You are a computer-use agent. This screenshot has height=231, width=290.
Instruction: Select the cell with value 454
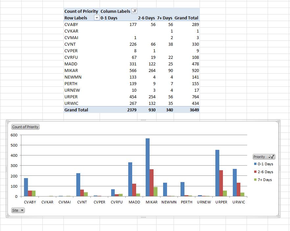pyautogui.click(x=118, y=97)
